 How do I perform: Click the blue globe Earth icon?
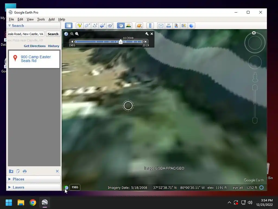pyautogui.click(x=191, y=26)
